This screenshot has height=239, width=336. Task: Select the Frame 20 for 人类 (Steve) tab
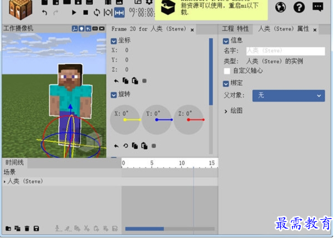[149, 29]
